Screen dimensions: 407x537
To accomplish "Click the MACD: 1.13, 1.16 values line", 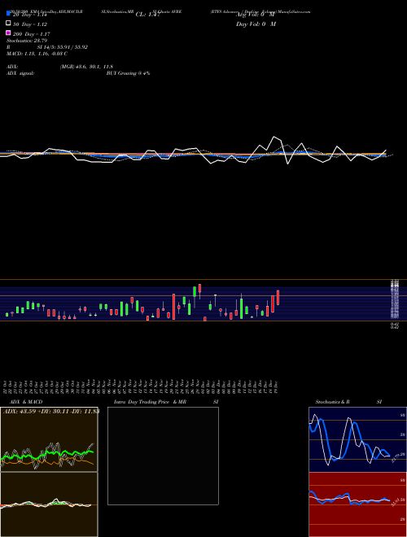I will click(37, 54).
